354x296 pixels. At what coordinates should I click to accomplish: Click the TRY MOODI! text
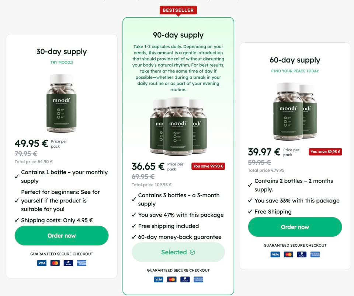[62, 63]
